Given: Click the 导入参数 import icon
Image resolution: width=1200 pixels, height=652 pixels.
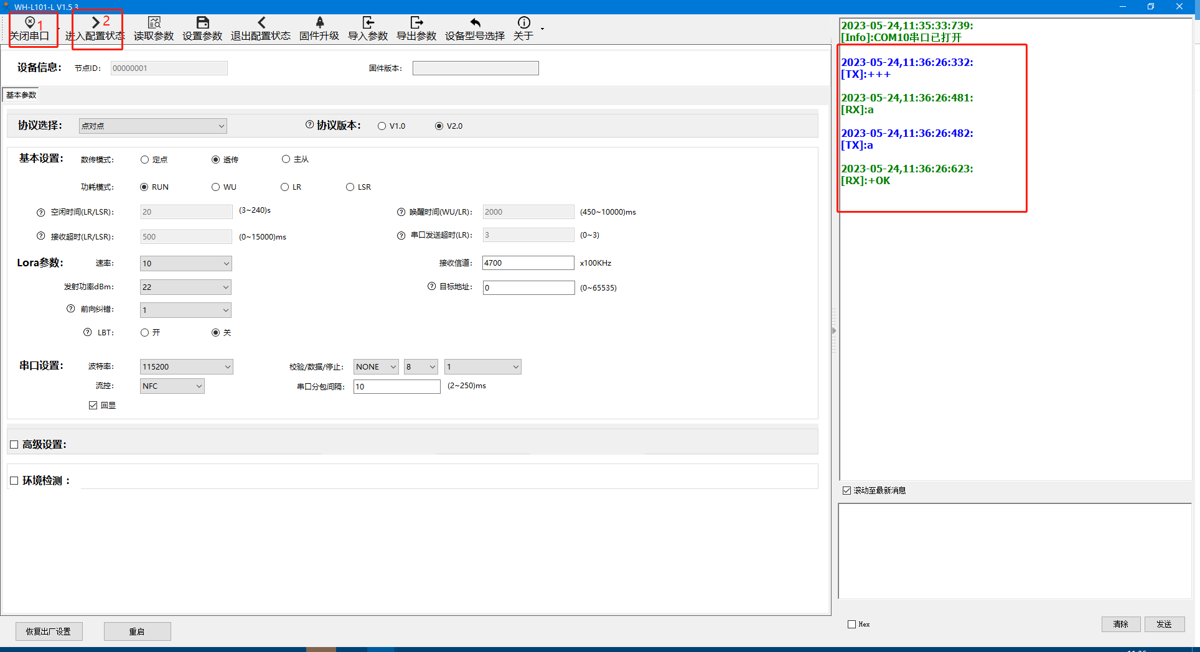Looking at the screenshot, I should (368, 23).
